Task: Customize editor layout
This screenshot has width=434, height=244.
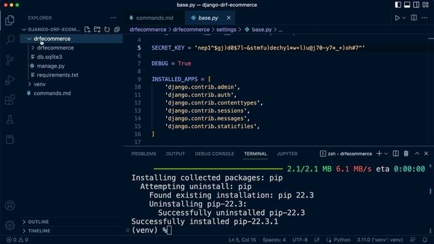Action: click(x=425, y=5)
